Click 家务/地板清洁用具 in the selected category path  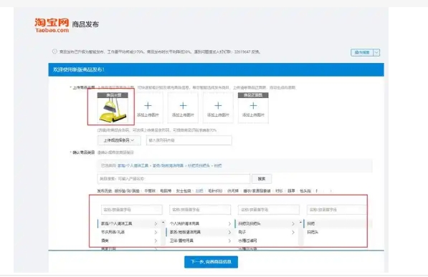click(168, 166)
